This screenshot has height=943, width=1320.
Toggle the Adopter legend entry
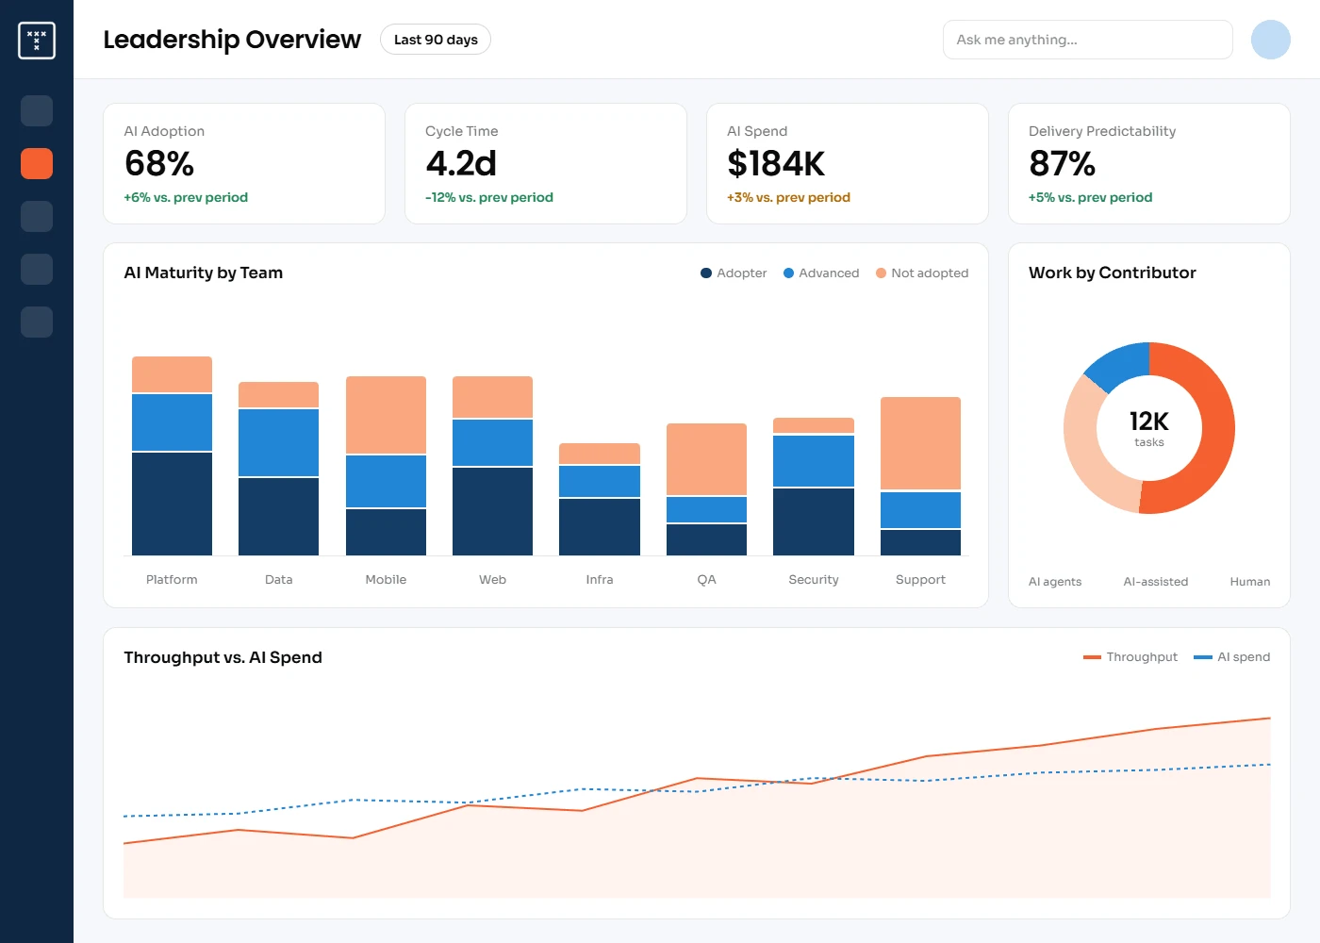coord(734,273)
